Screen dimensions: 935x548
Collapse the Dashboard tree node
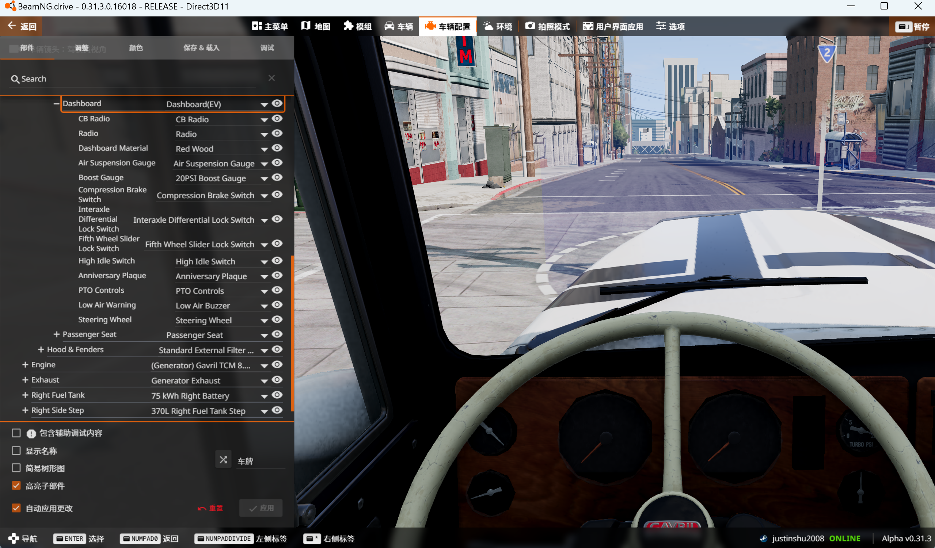point(56,103)
